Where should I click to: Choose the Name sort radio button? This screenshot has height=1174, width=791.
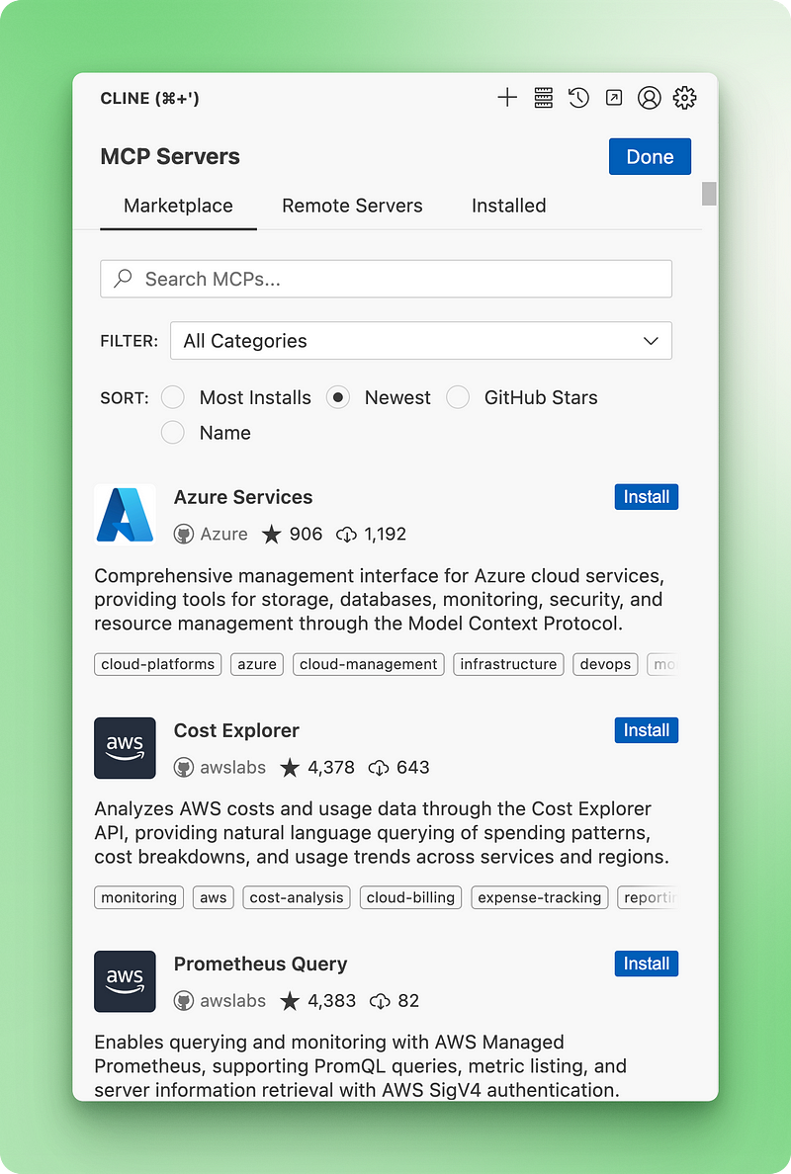tap(173, 432)
